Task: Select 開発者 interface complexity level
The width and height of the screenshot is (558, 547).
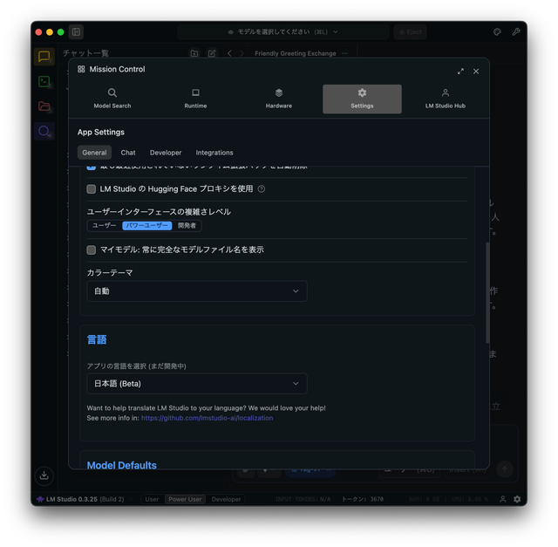Action: (187, 225)
